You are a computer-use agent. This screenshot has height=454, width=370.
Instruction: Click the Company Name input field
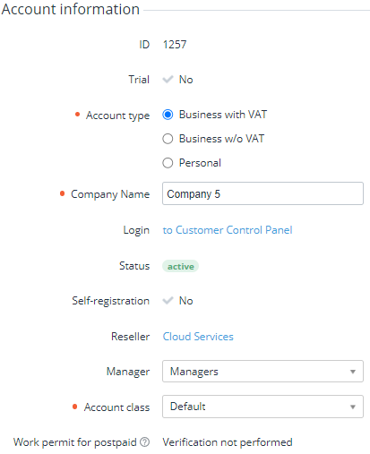tap(262, 193)
